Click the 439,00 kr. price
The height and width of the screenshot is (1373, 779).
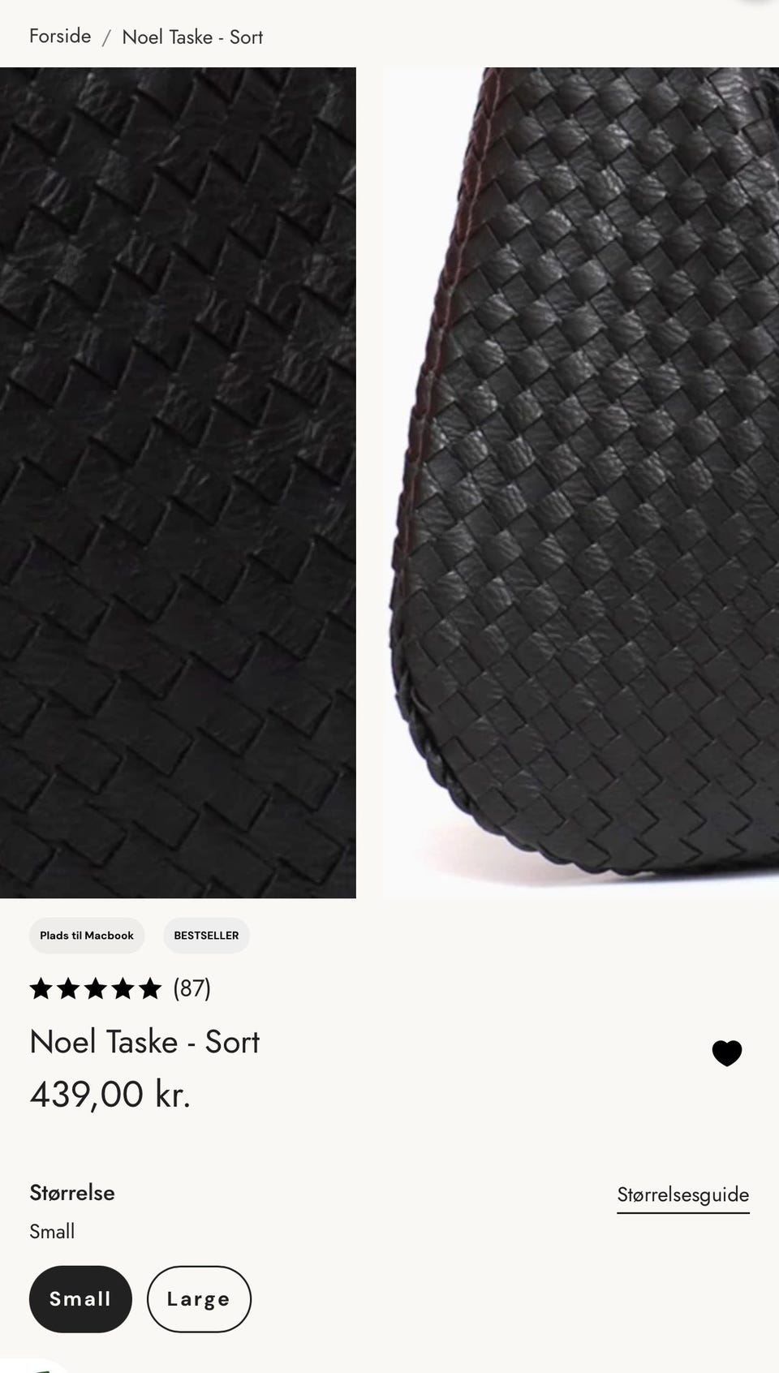(x=110, y=1095)
